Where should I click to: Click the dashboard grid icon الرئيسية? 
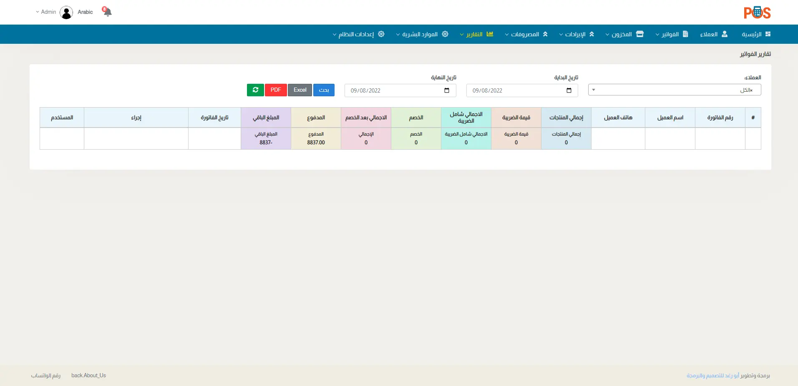click(768, 34)
